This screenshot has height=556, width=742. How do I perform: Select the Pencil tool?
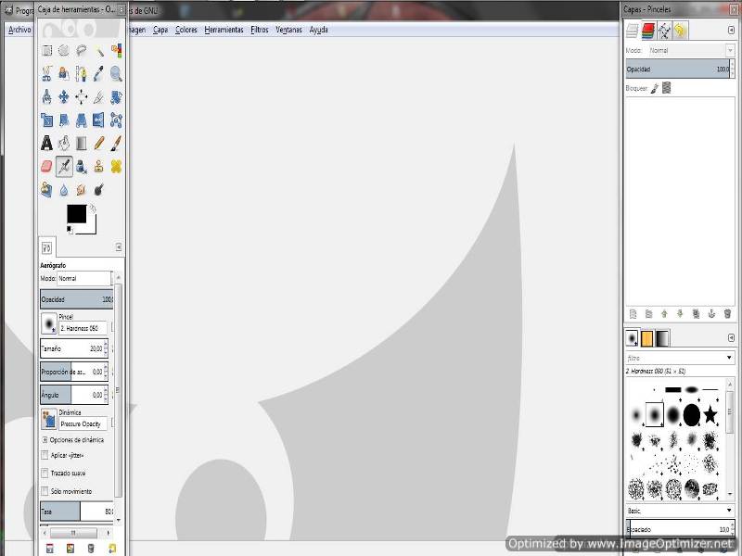coord(99,144)
